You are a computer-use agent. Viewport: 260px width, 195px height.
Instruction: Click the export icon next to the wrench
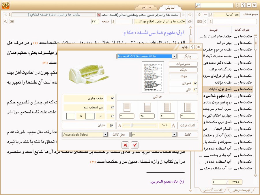tap(12, 22)
